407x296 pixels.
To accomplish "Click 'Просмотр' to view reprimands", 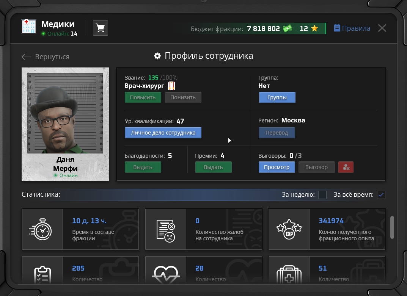I will pos(277,167).
